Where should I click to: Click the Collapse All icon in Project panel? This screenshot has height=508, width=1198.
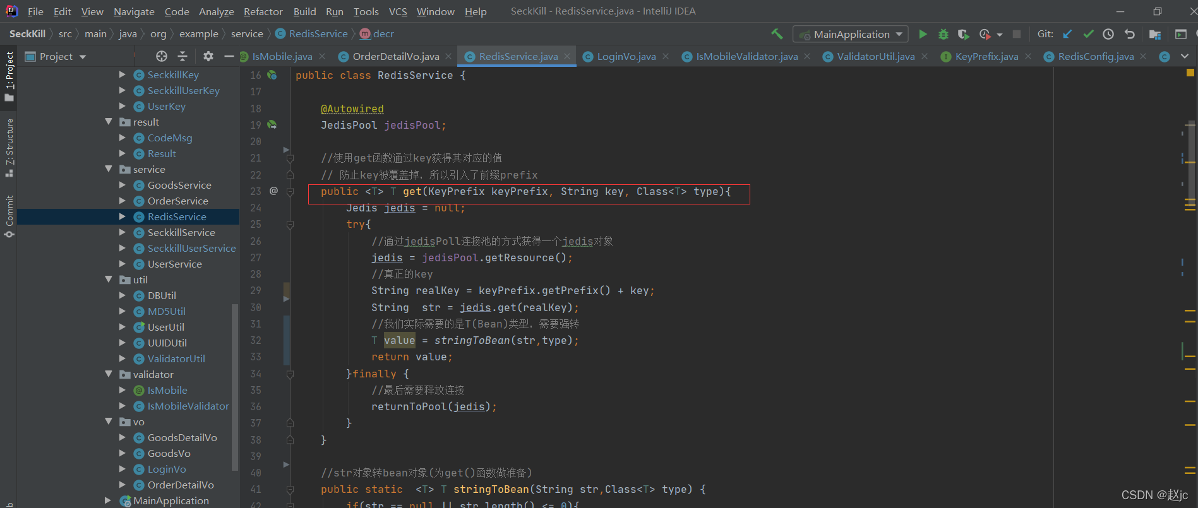tap(183, 56)
